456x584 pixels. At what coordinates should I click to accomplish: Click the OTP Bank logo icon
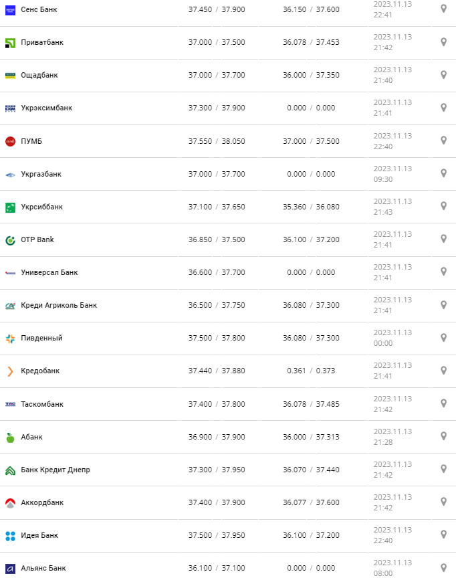click(10, 239)
